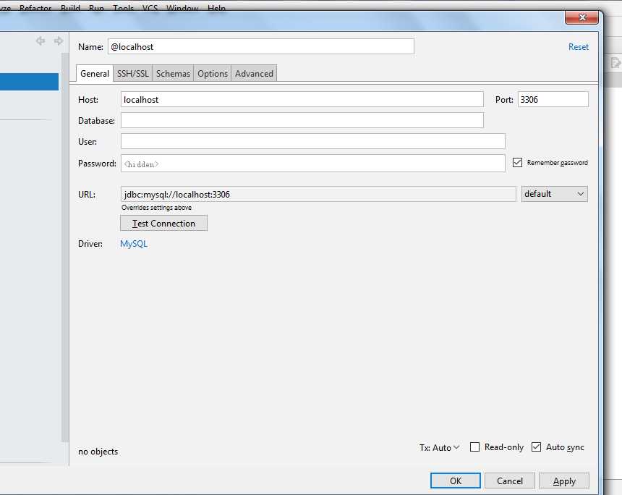Image resolution: width=622 pixels, height=495 pixels.
Task: Click the back navigation arrow icon
Action: (40, 41)
